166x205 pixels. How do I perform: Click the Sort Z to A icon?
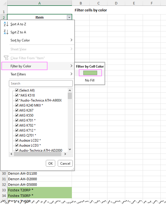click(x=6, y=32)
